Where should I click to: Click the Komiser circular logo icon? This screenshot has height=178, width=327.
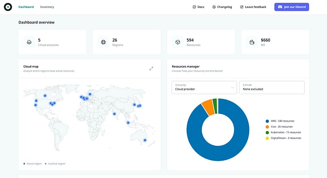(x=8, y=7)
